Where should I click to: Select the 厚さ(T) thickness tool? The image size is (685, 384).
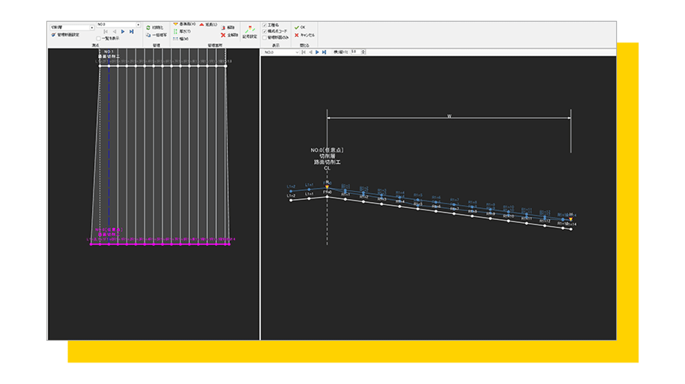(176, 31)
